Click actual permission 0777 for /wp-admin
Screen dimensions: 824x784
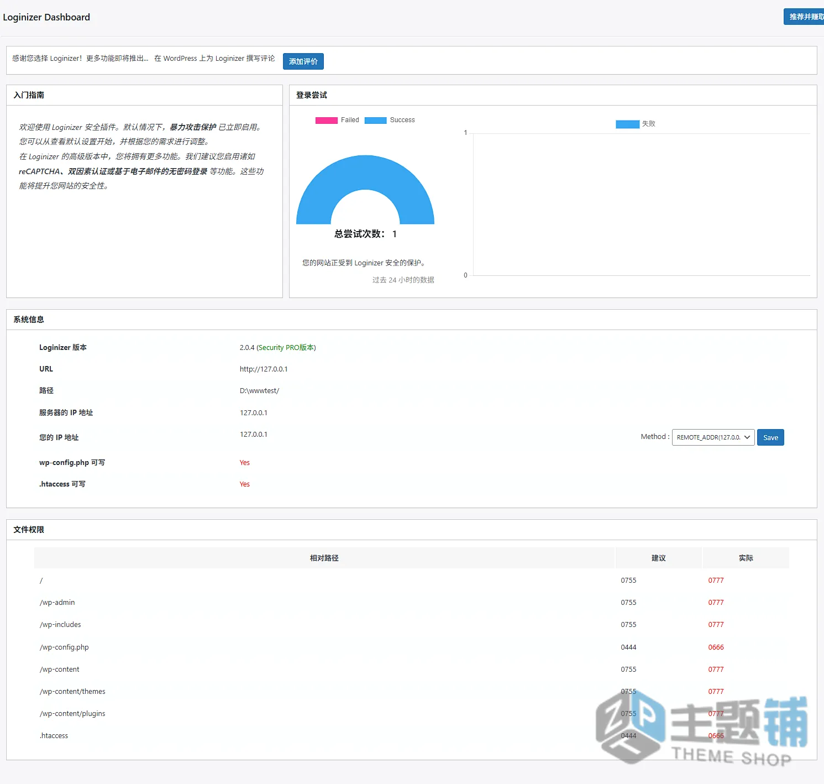pos(716,602)
